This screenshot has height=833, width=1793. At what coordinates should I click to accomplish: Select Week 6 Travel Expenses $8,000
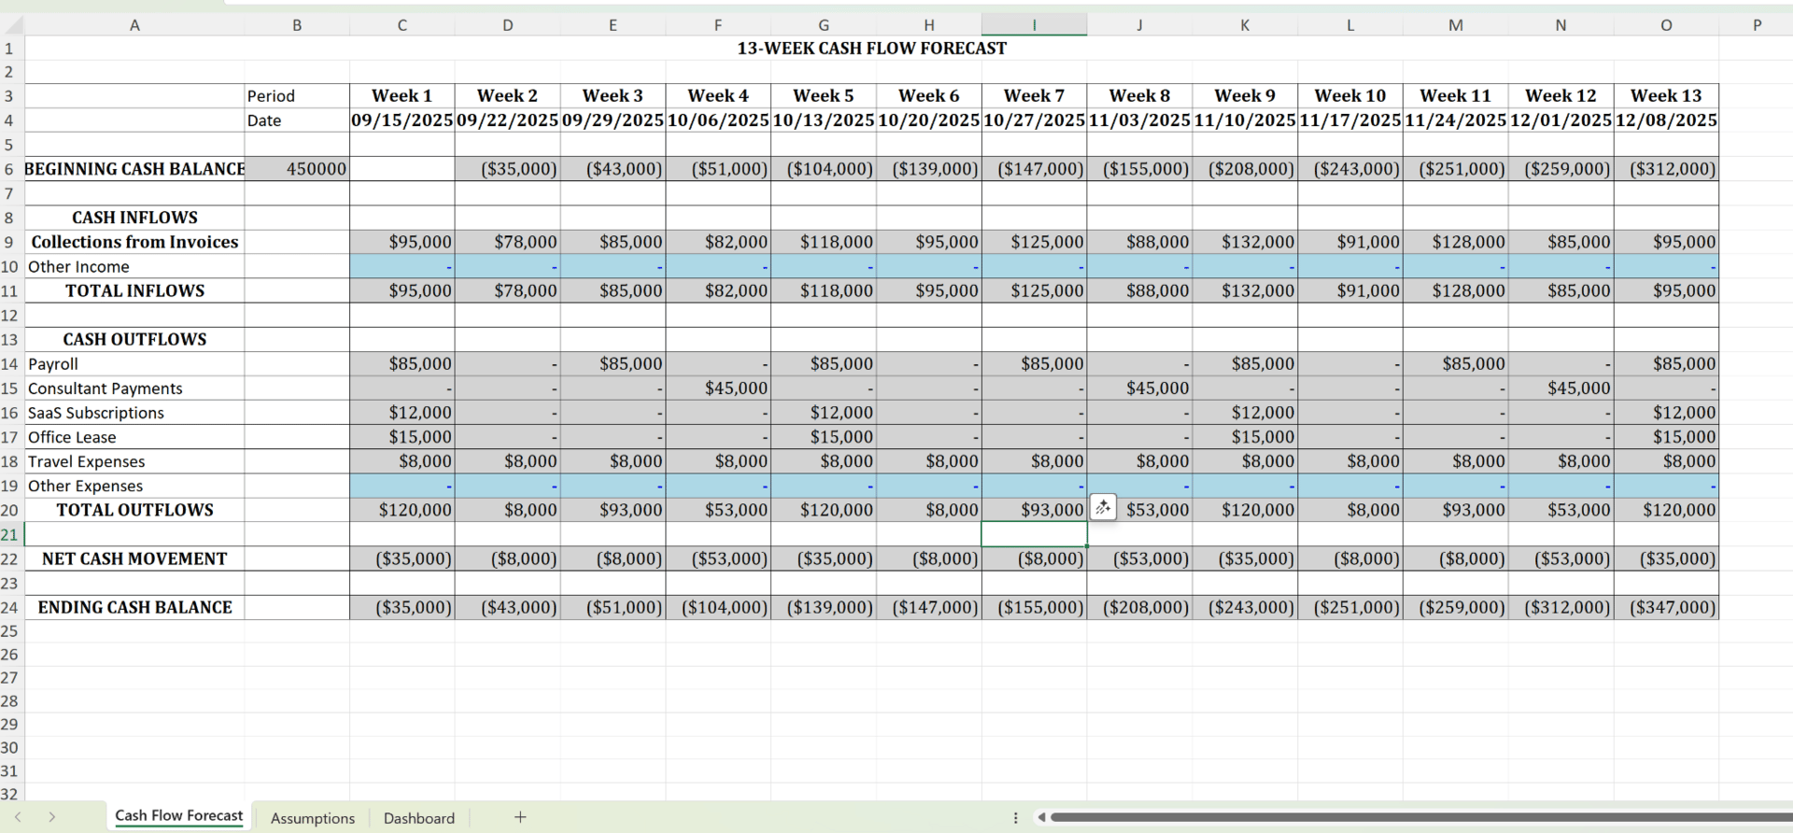929,461
